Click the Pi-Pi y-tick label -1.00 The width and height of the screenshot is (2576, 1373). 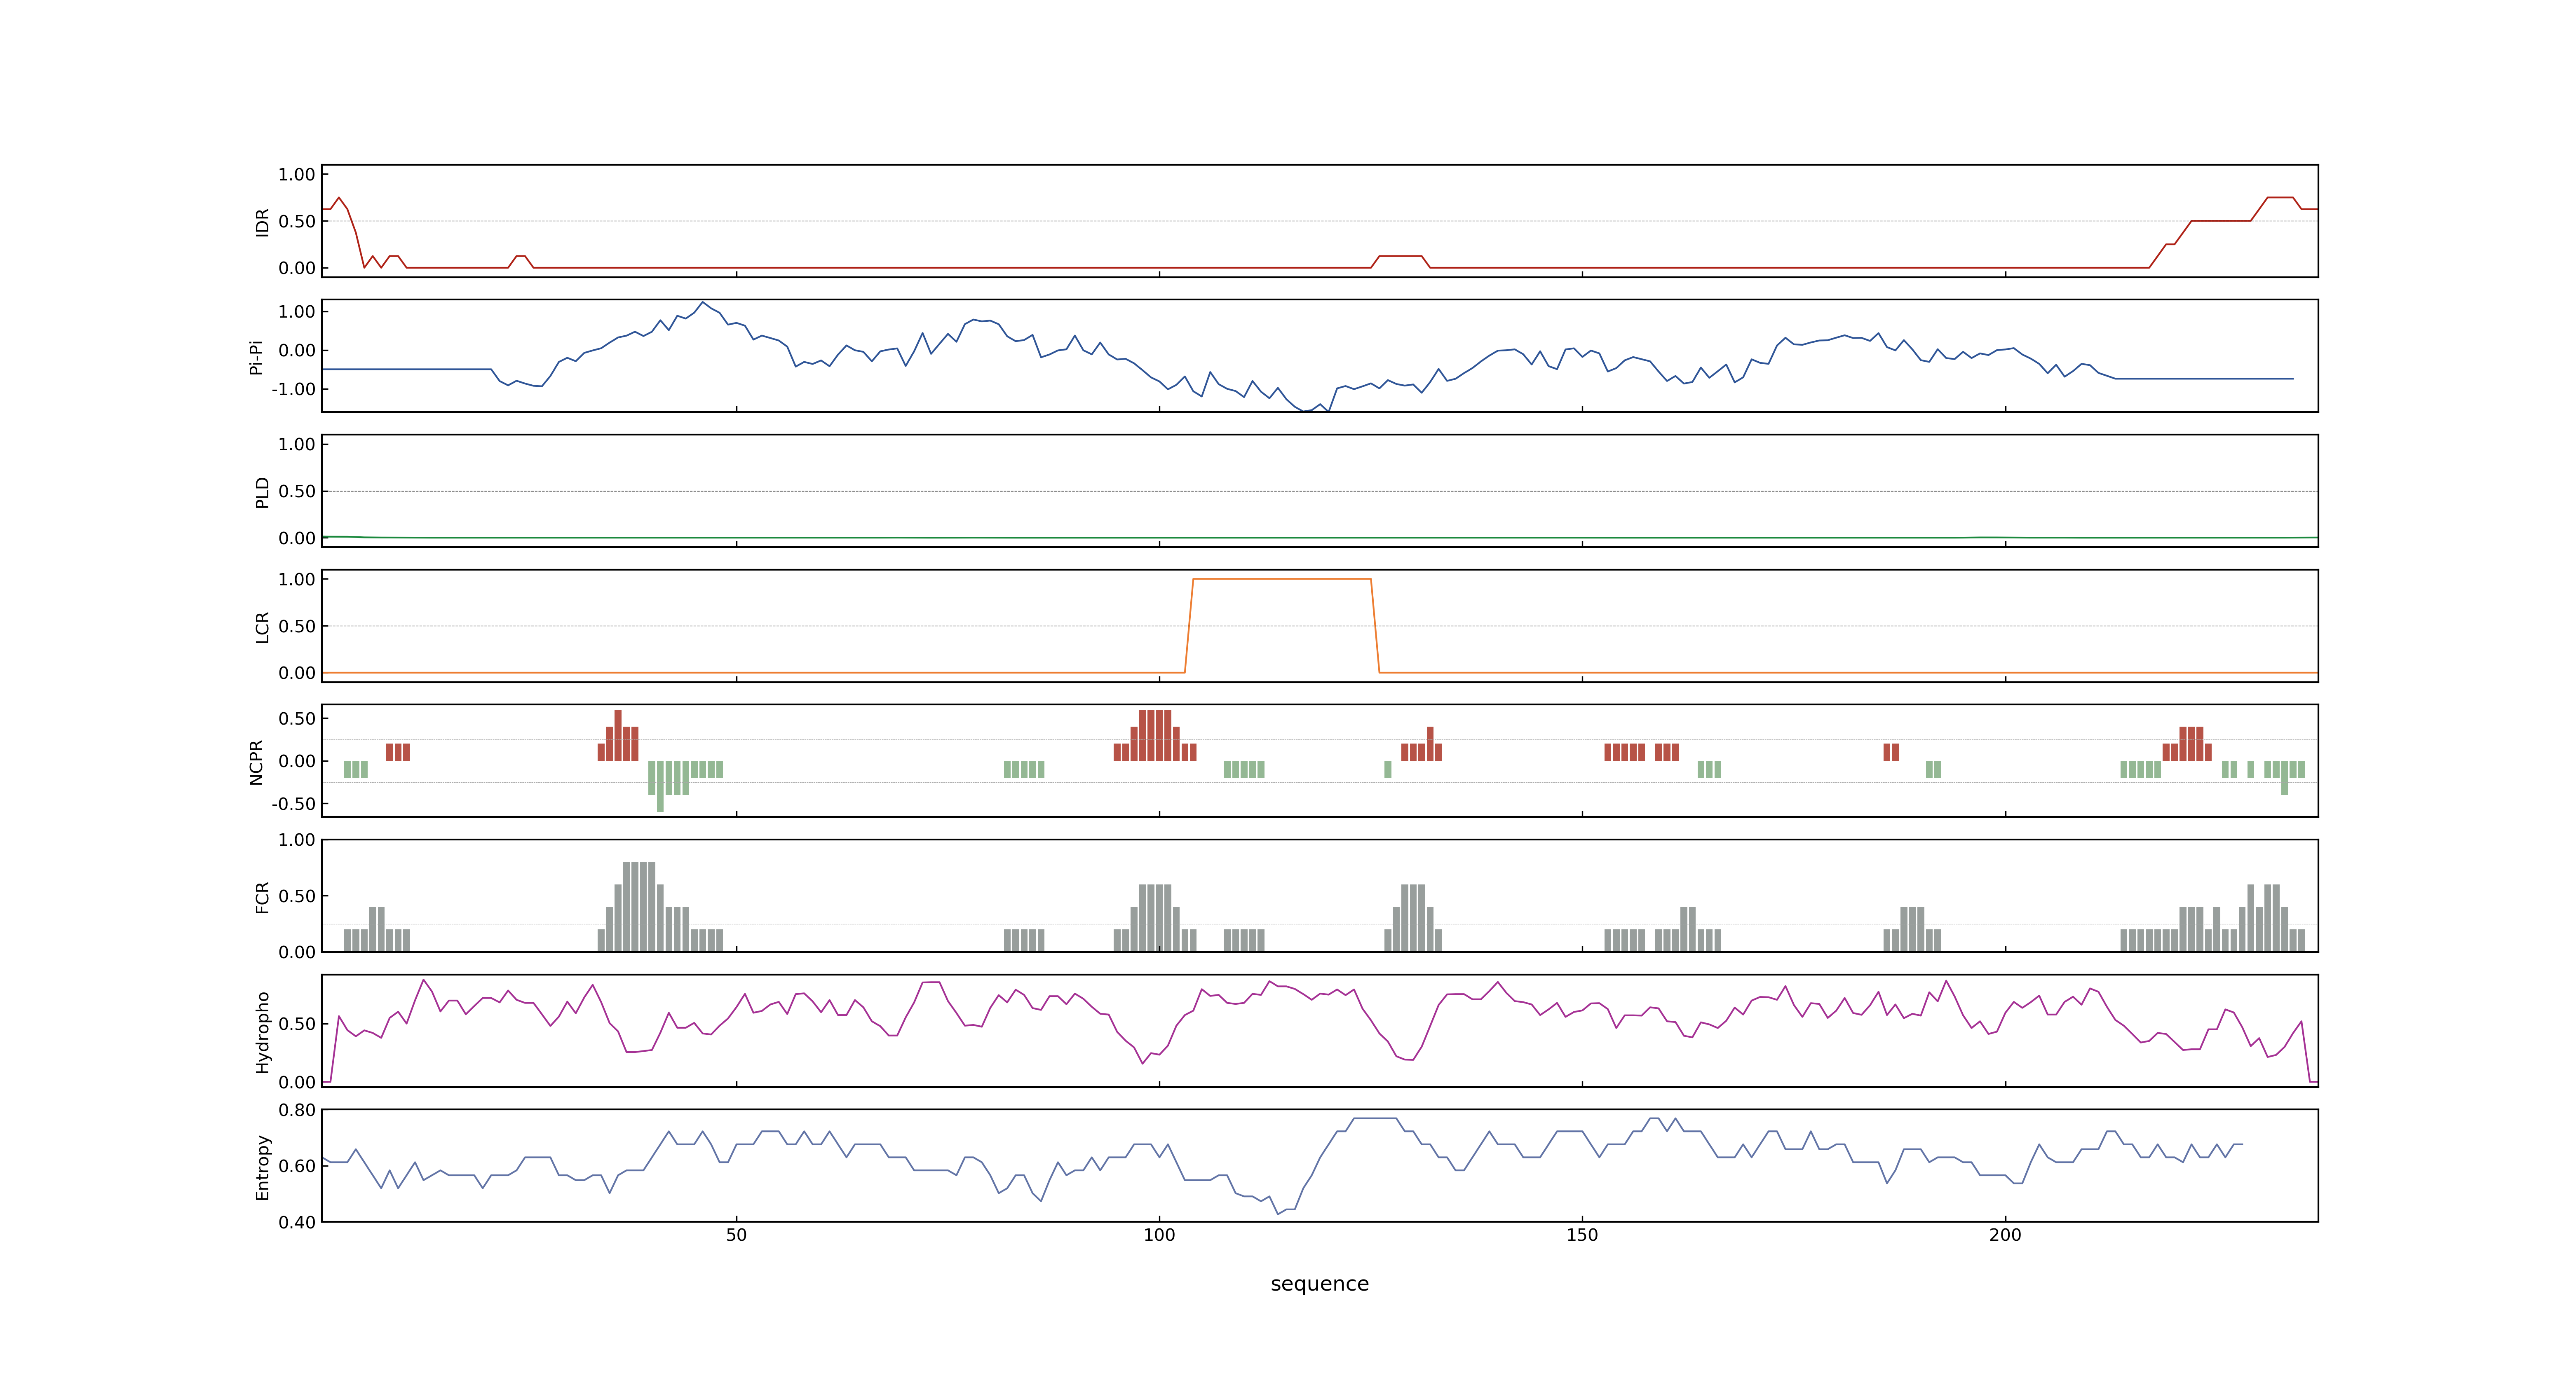click(293, 390)
